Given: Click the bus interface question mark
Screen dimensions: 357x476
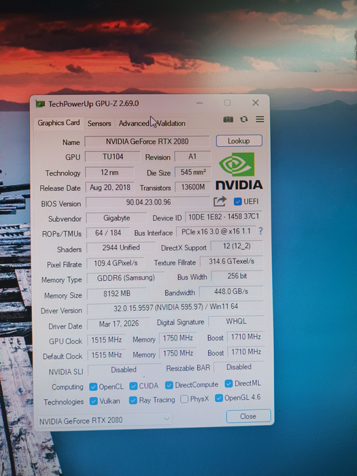Looking at the screenshot, I should click(x=260, y=231).
